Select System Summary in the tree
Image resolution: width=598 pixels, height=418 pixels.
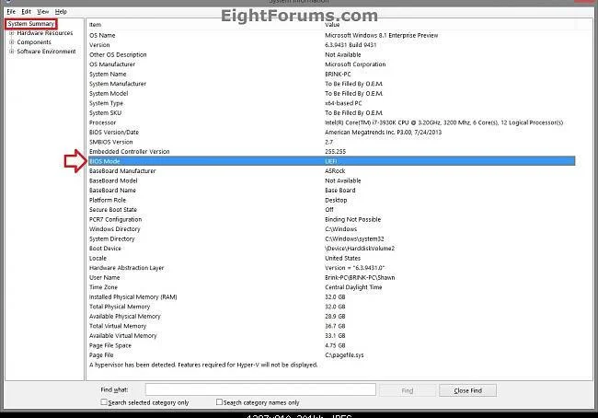(31, 24)
